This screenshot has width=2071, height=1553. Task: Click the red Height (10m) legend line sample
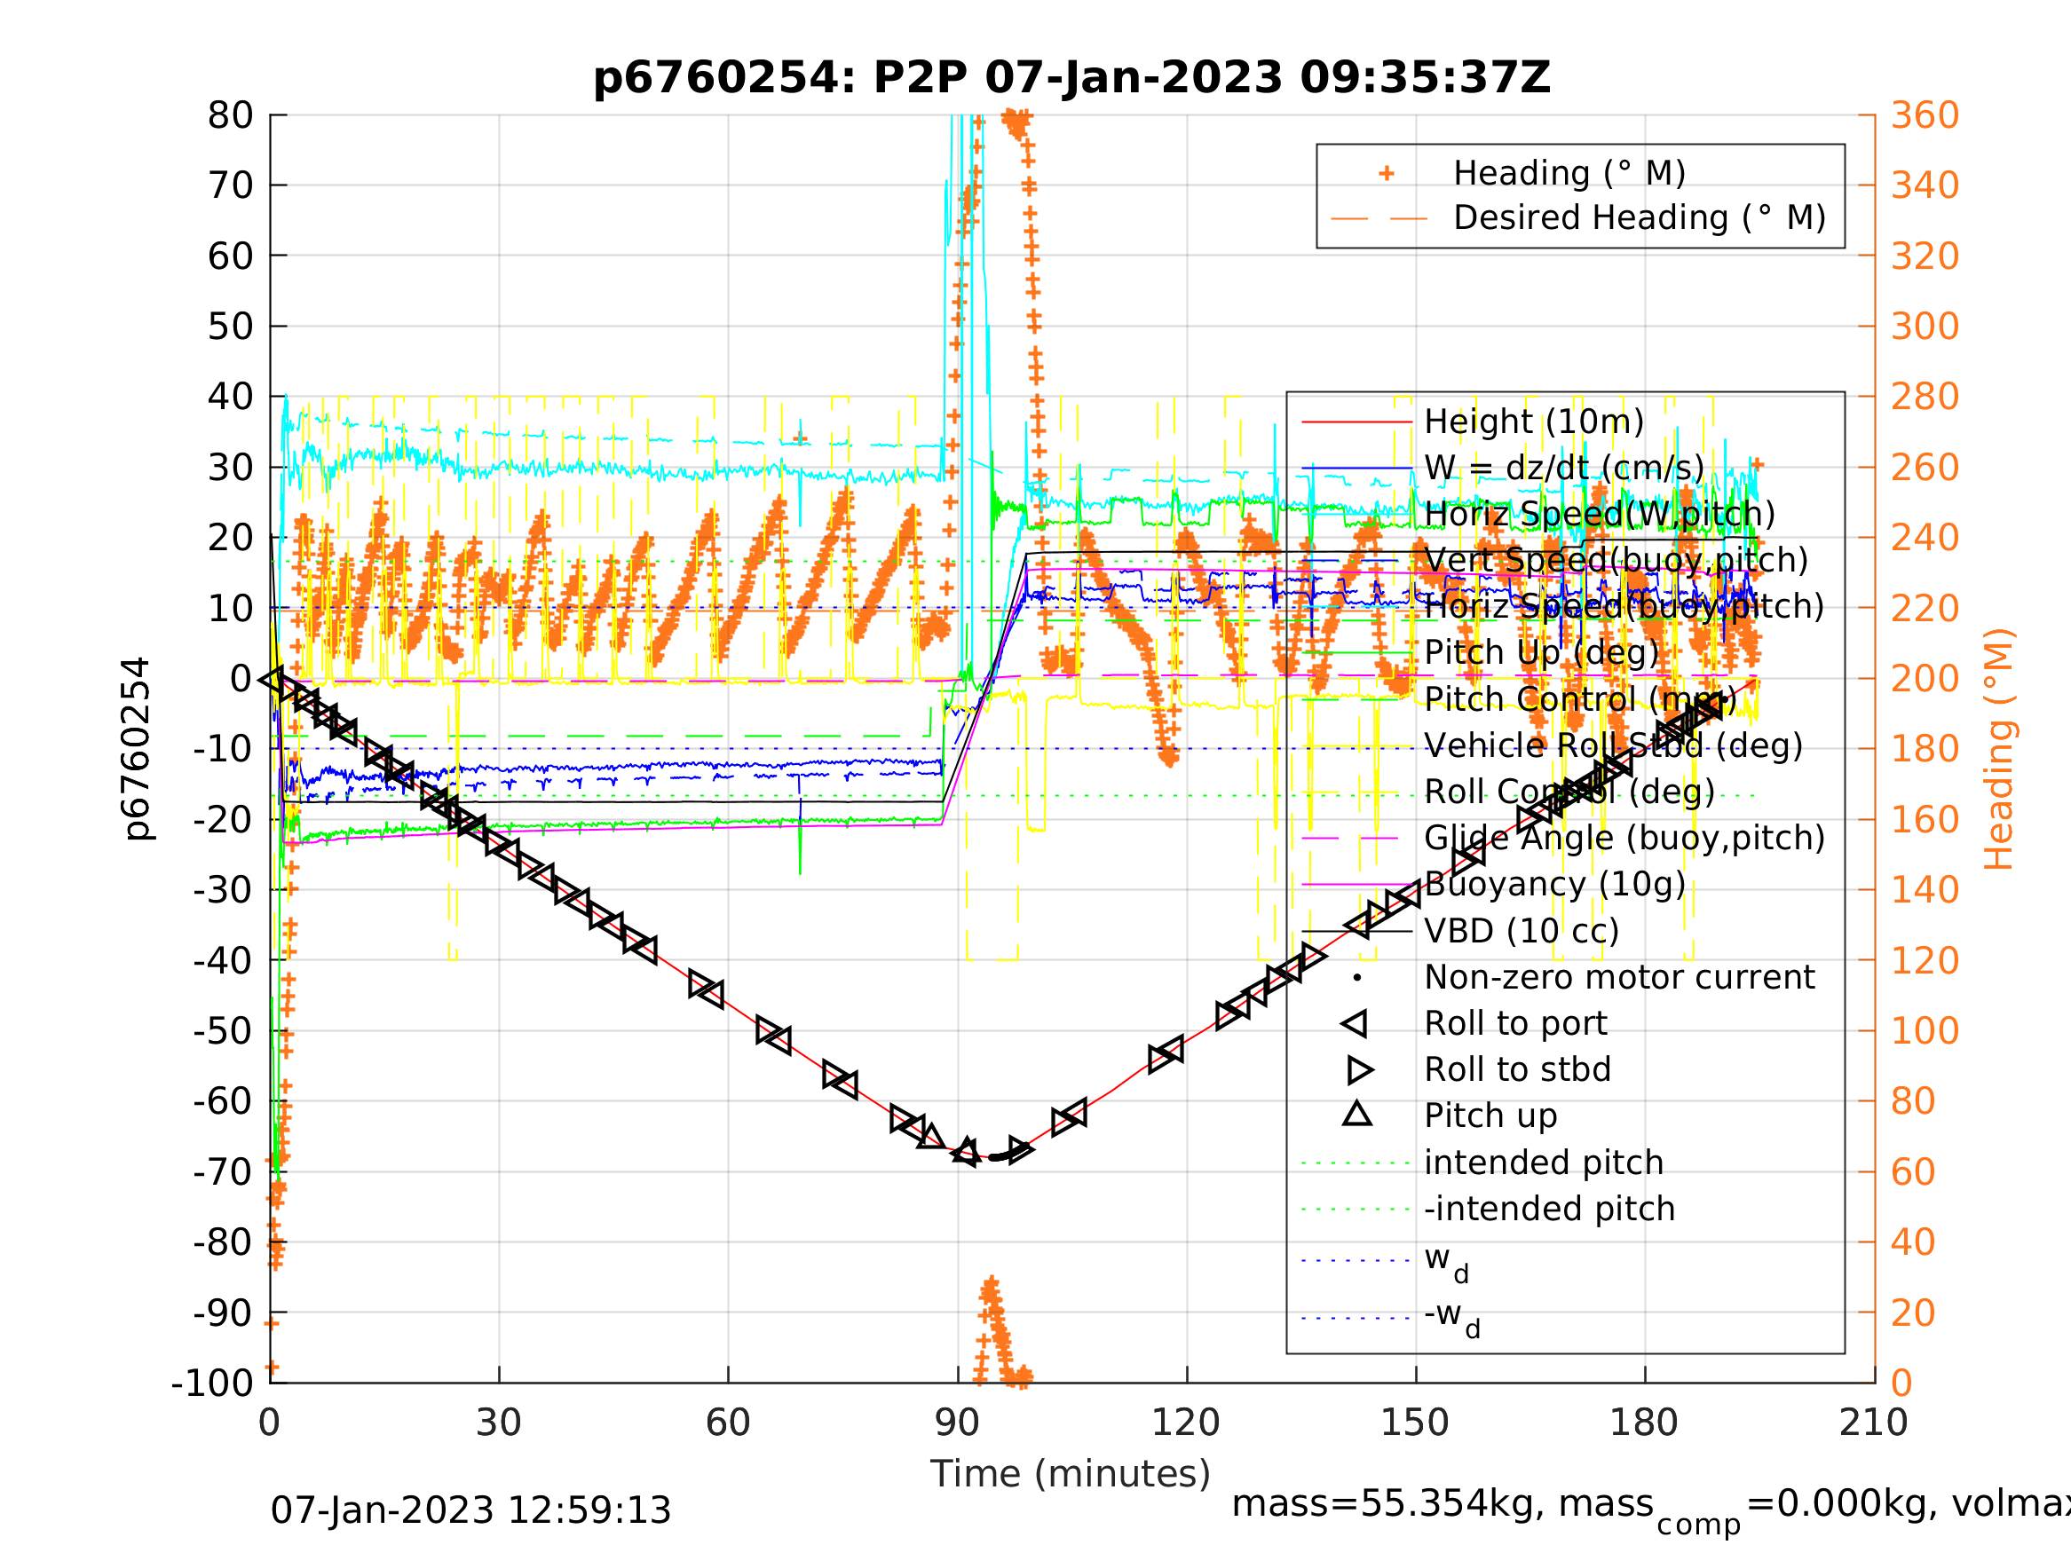point(1356,422)
